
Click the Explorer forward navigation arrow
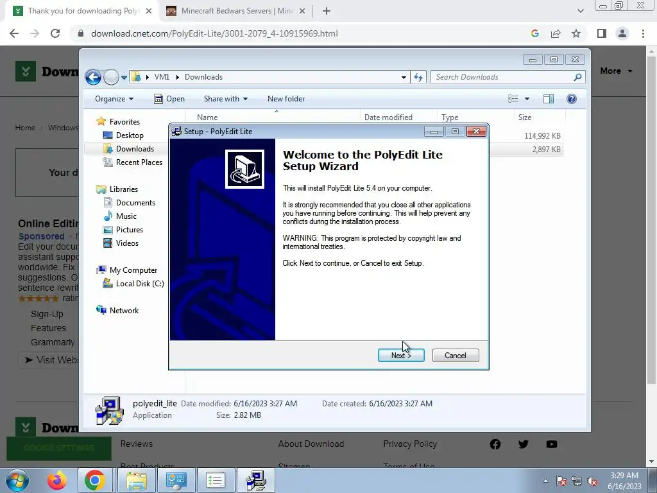click(x=111, y=77)
